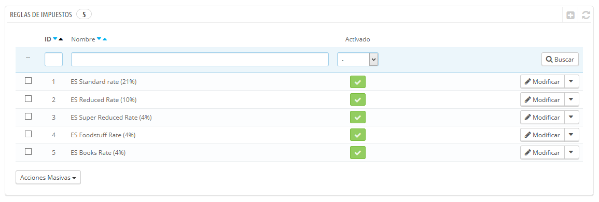Select checkbox for ES Super Reduced Rate

[x=28, y=117]
